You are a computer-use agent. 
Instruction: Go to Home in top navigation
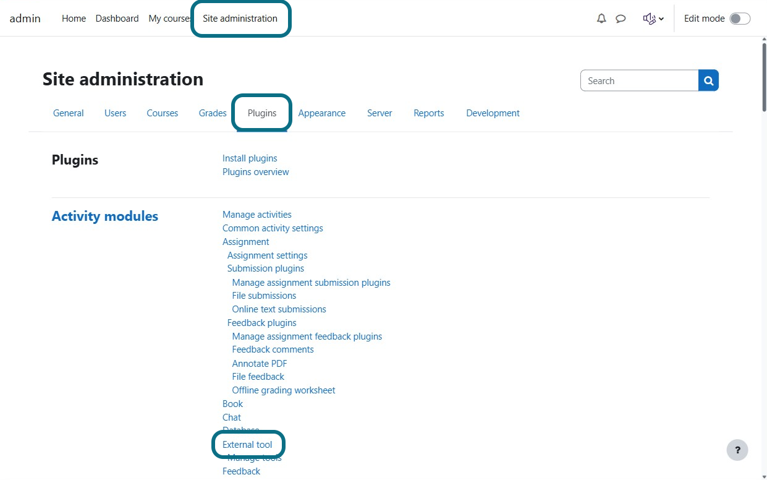pos(74,19)
